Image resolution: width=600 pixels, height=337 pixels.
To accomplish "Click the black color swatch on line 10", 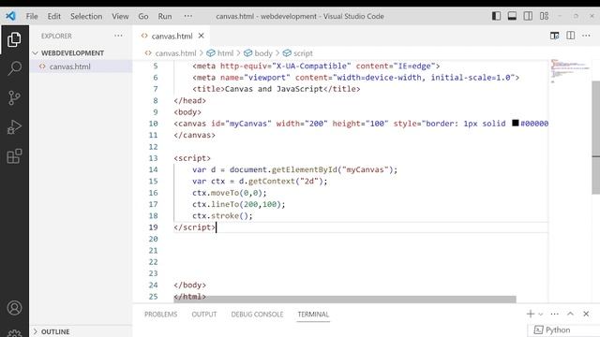I will point(516,123).
